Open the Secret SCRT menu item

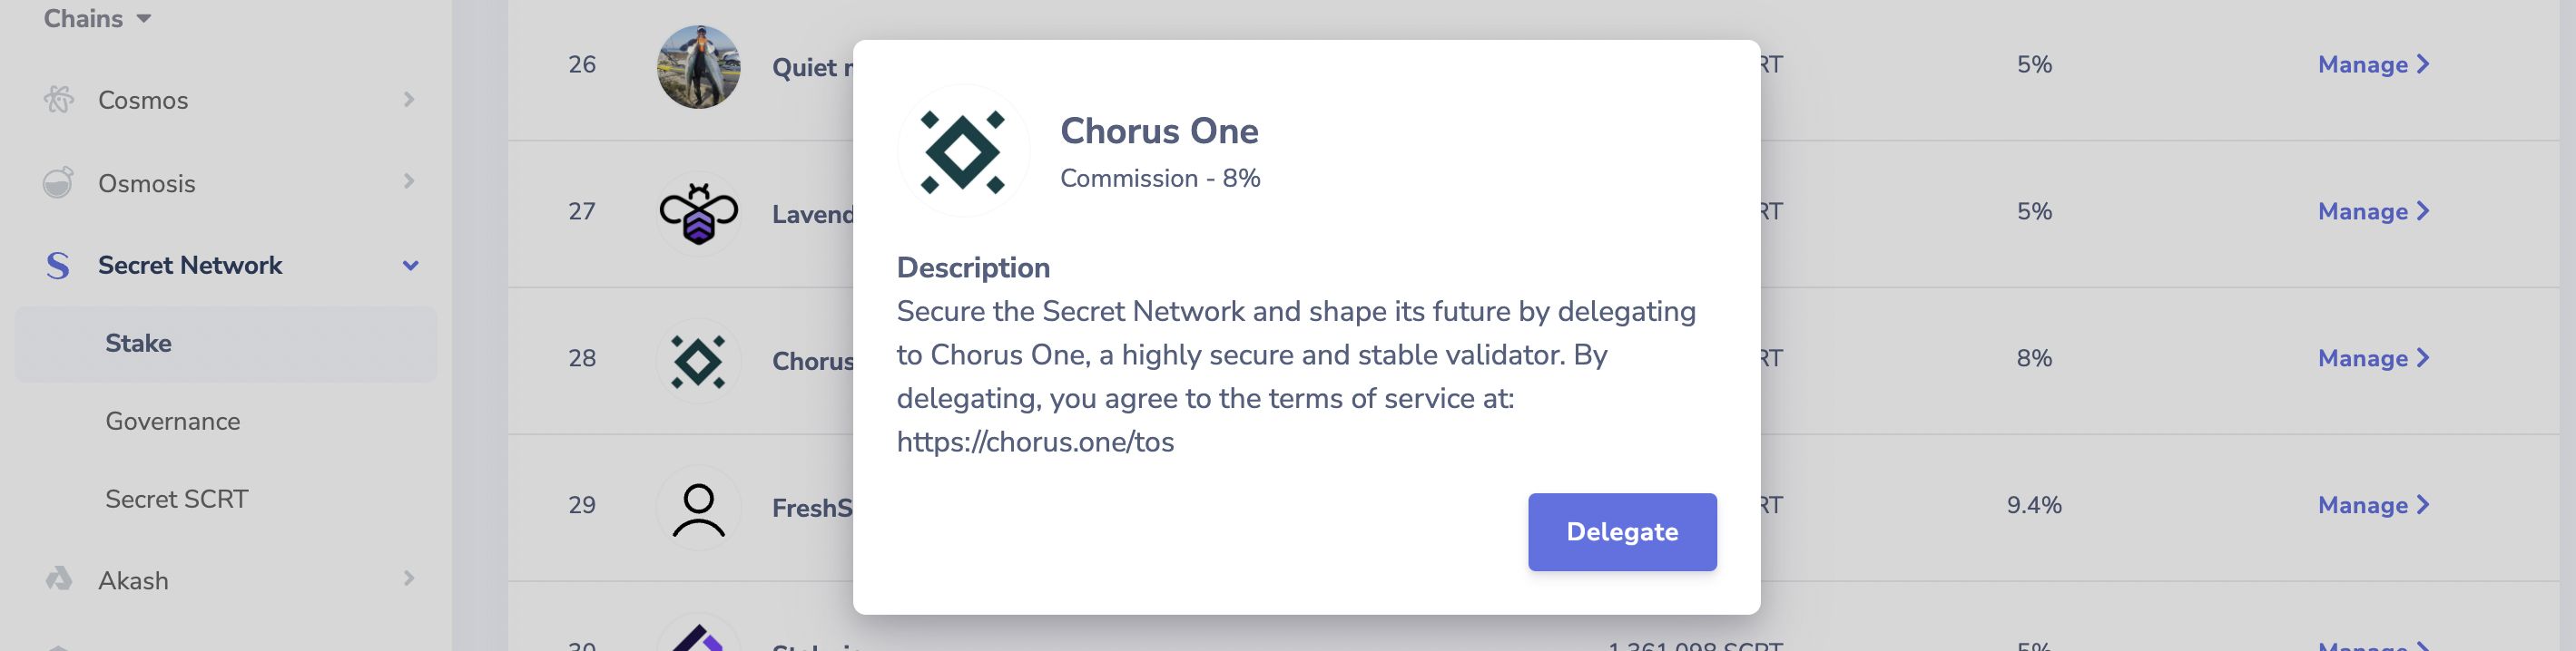pos(177,500)
